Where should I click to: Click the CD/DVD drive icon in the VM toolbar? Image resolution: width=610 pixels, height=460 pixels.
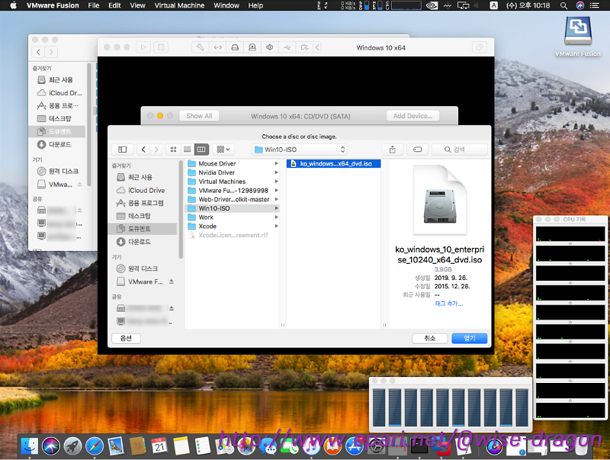(252, 47)
